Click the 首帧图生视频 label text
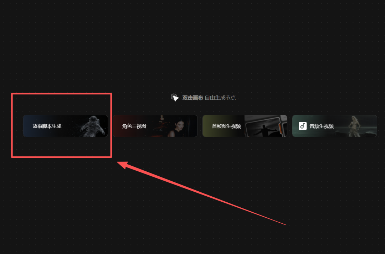Image resolution: width=385 pixels, height=254 pixels. 226,126
